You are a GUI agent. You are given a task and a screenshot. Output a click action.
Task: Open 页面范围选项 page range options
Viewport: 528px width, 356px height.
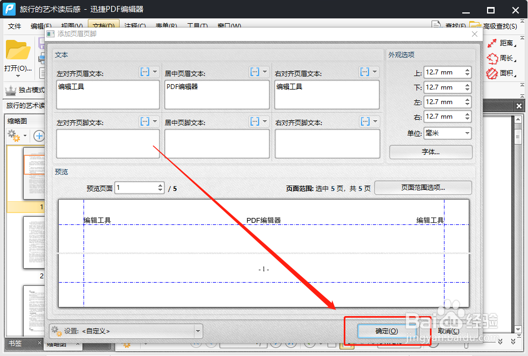point(423,188)
